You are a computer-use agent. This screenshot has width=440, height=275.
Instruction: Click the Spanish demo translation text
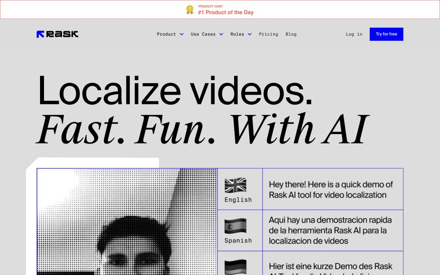(330, 230)
